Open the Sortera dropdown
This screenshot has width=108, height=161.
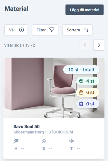coord(77,30)
